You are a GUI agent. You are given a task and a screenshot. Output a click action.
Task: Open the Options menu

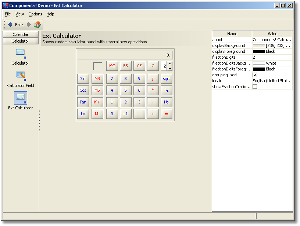[35, 14]
